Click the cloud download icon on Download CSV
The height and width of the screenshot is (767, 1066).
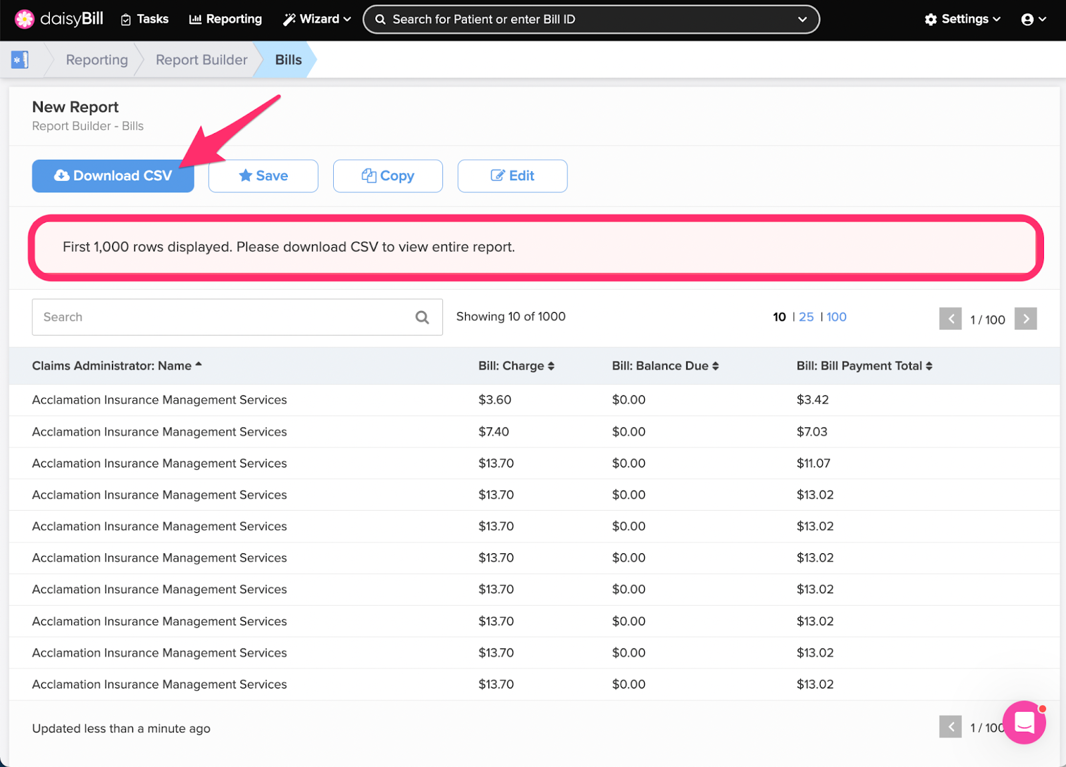[x=62, y=175]
